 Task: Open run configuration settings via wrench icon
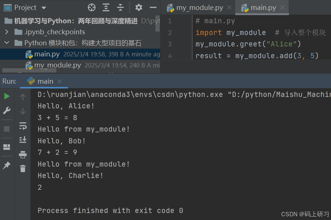point(7,111)
